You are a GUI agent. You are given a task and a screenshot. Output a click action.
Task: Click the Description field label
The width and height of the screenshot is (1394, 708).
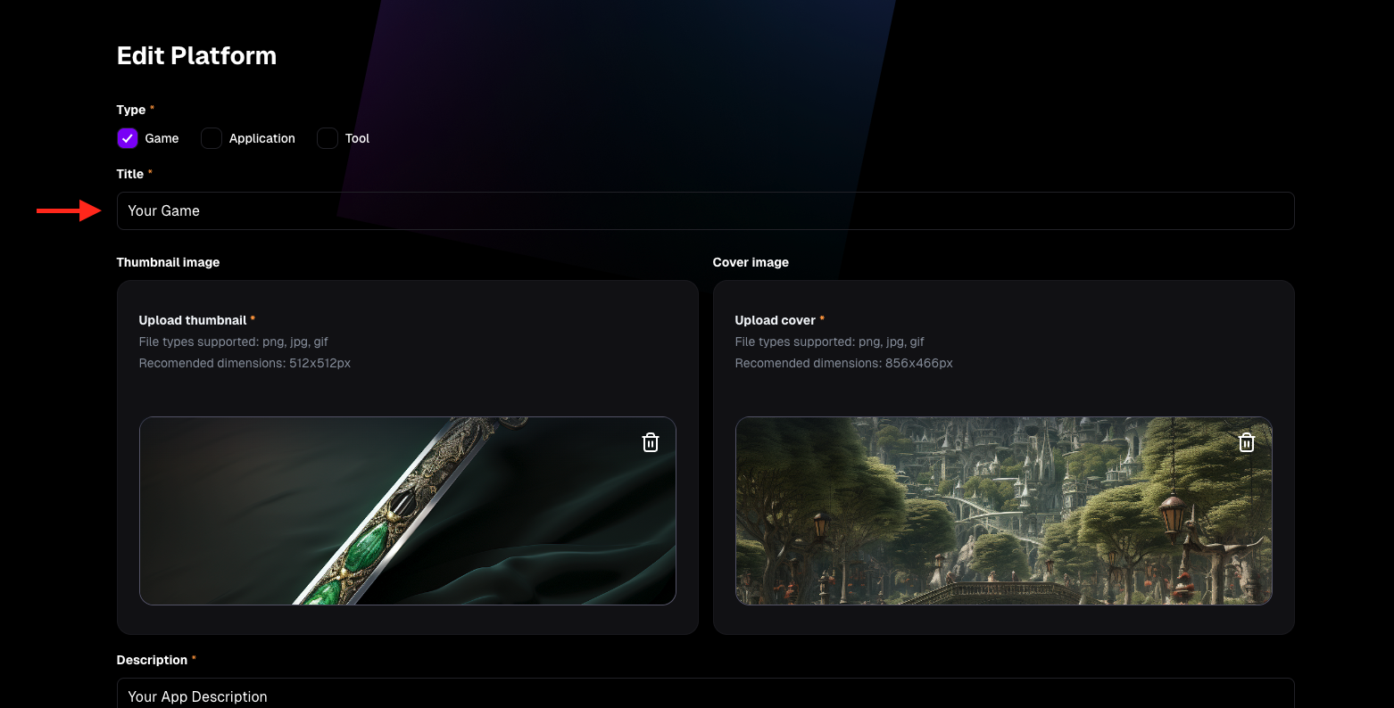pos(152,660)
